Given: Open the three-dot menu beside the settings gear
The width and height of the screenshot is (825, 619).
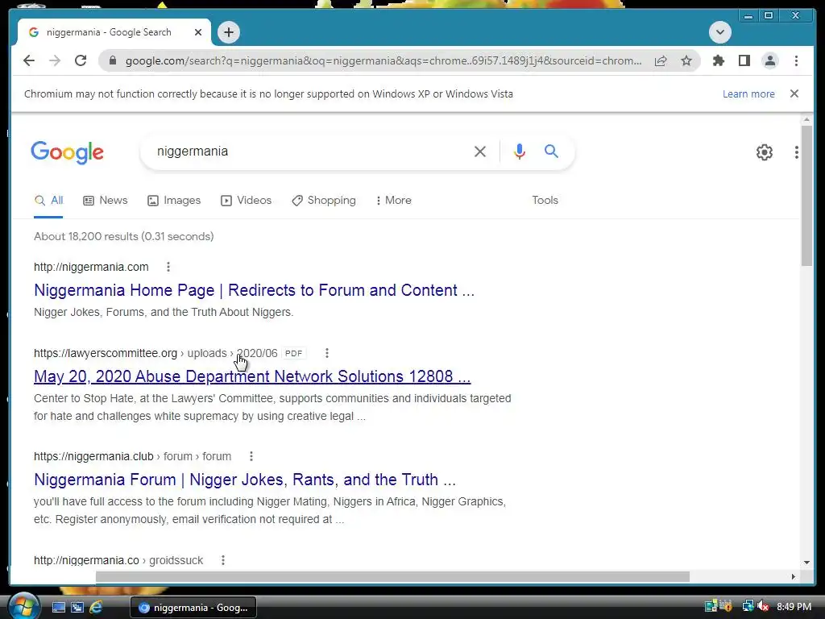Looking at the screenshot, I should pos(796,152).
